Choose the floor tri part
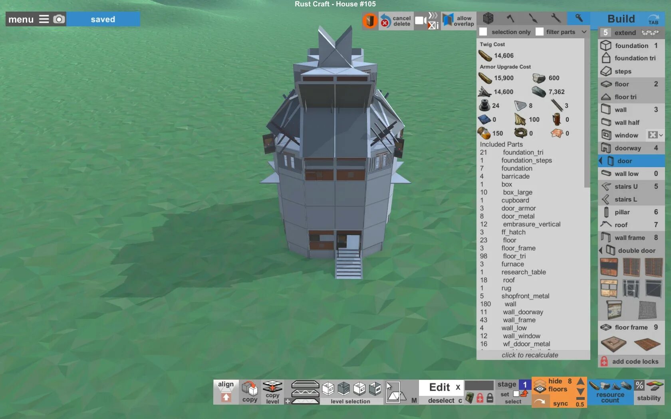The width and height of the screenshot is (671, 419). [631, 97]
